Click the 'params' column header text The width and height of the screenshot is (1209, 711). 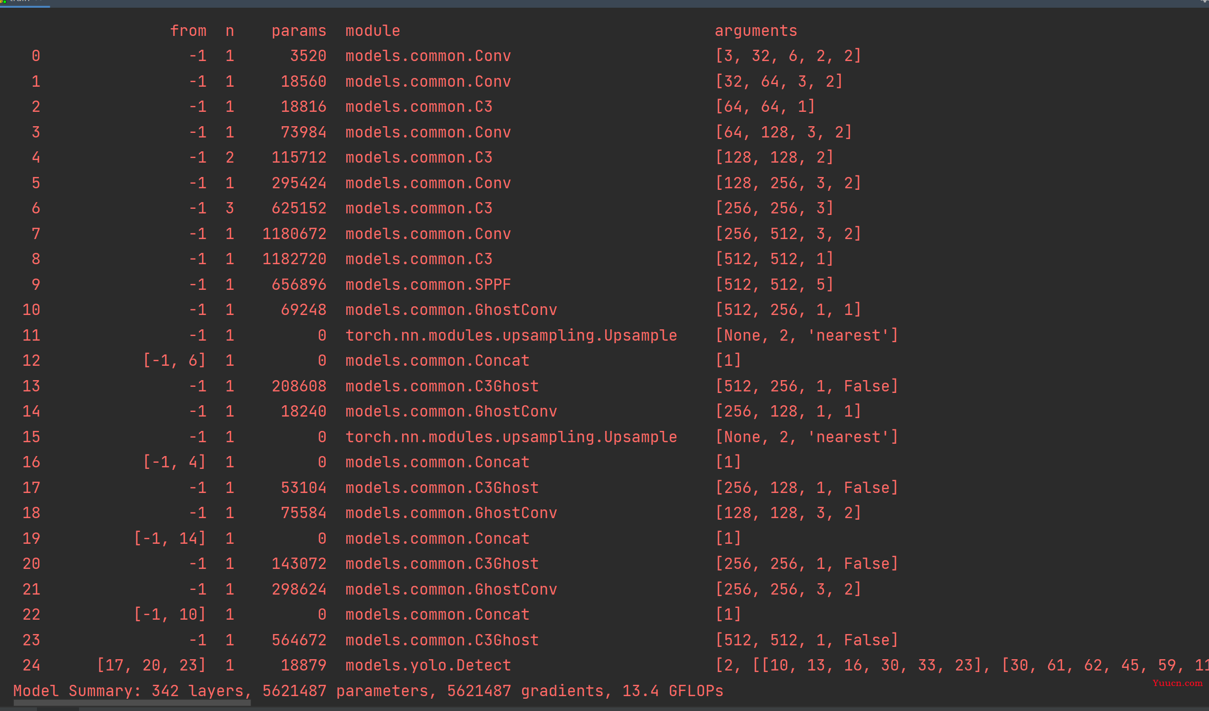(x=299, y=31)
